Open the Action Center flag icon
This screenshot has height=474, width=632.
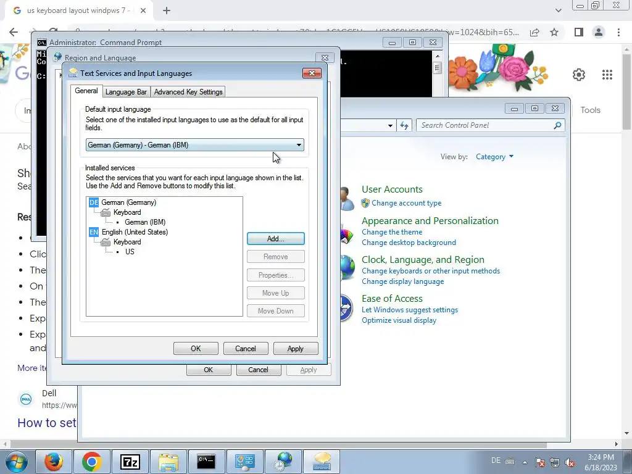[x=540, y=462]
